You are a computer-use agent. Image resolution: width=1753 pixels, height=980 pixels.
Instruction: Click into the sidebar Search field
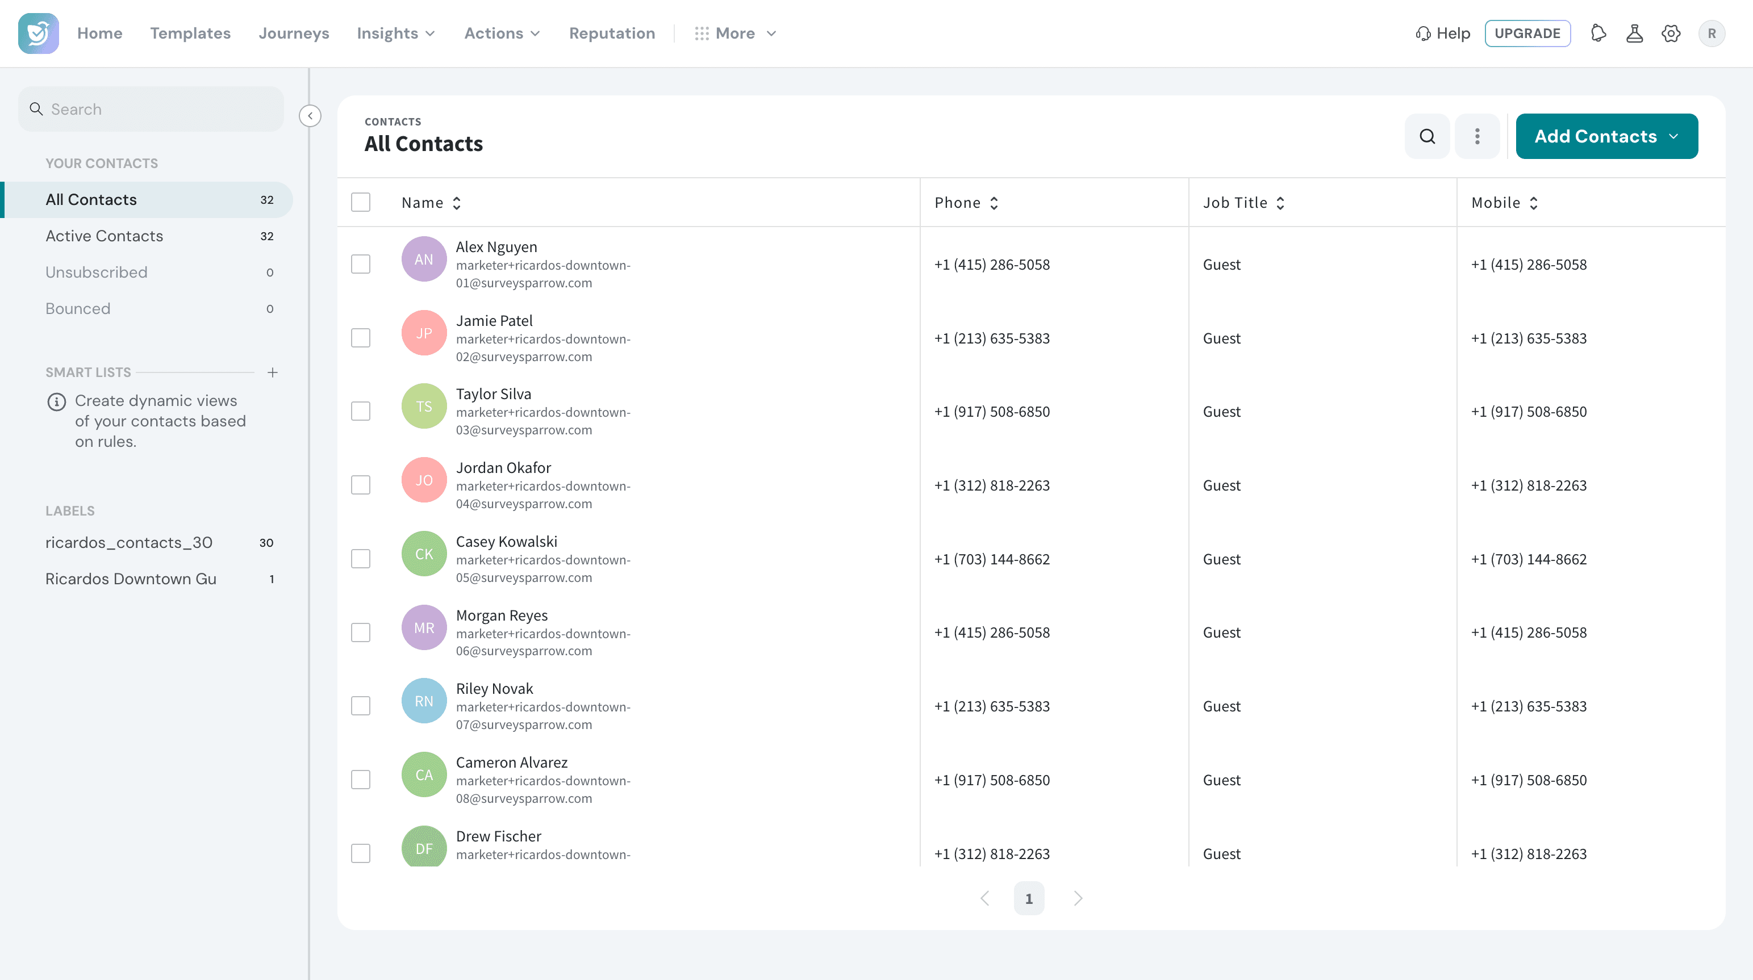tap(151, 109)
